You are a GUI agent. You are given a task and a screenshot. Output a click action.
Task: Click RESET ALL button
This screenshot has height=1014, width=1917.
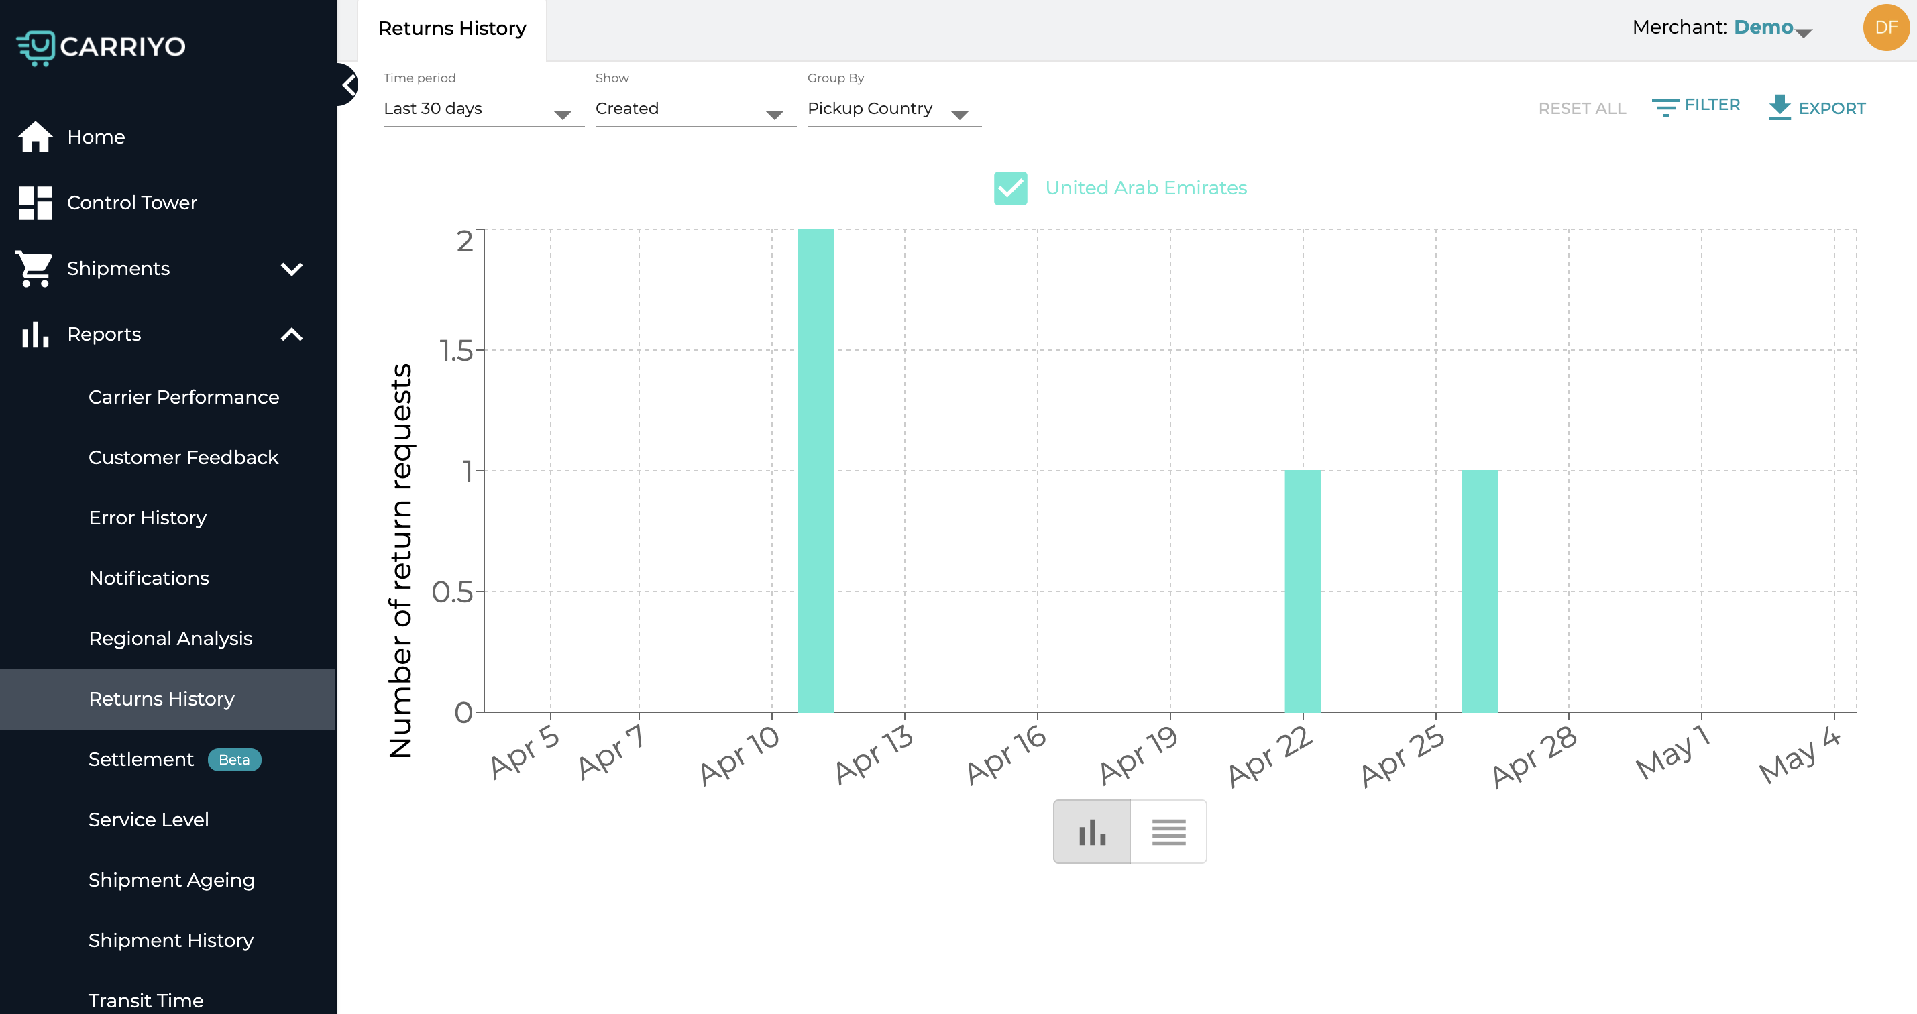[x=1582, y=109]
